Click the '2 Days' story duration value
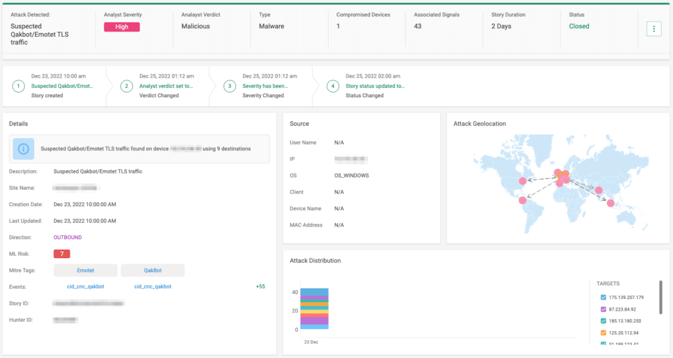 [501, 26]
